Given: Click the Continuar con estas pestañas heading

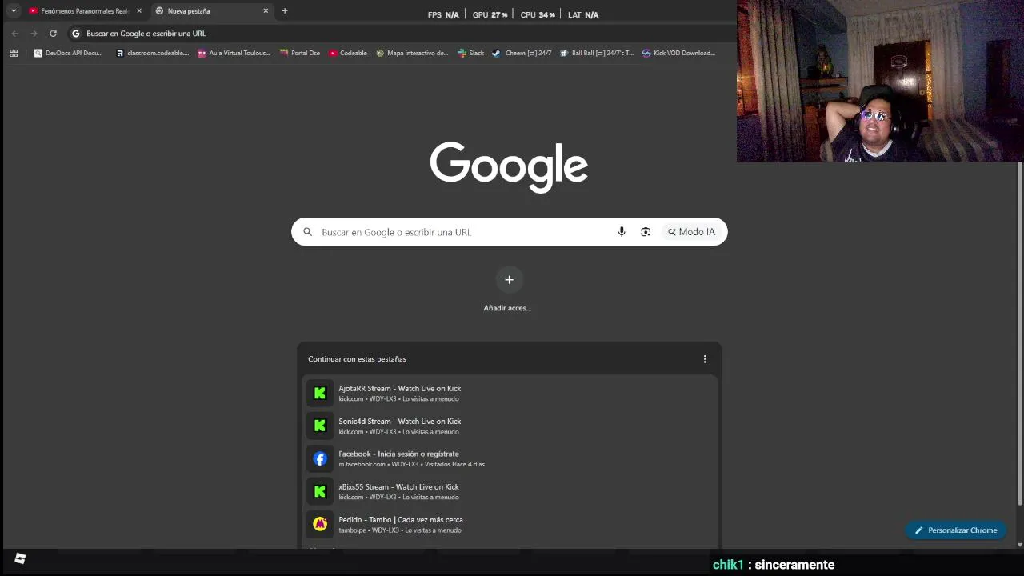Looking at the screenshot, I should 357,359.
